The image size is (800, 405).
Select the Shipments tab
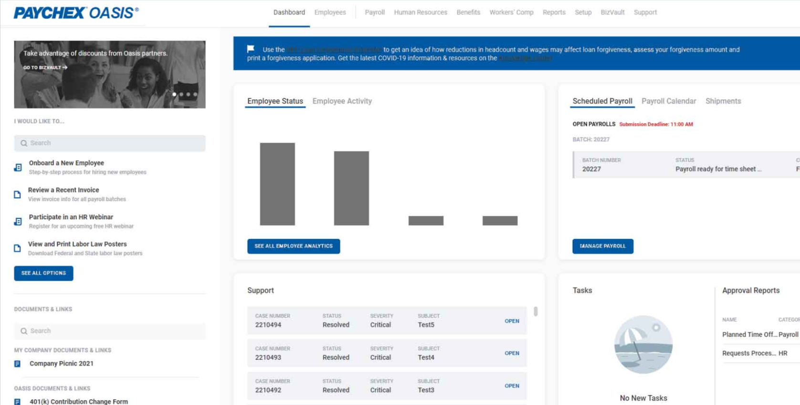(723, 101)
